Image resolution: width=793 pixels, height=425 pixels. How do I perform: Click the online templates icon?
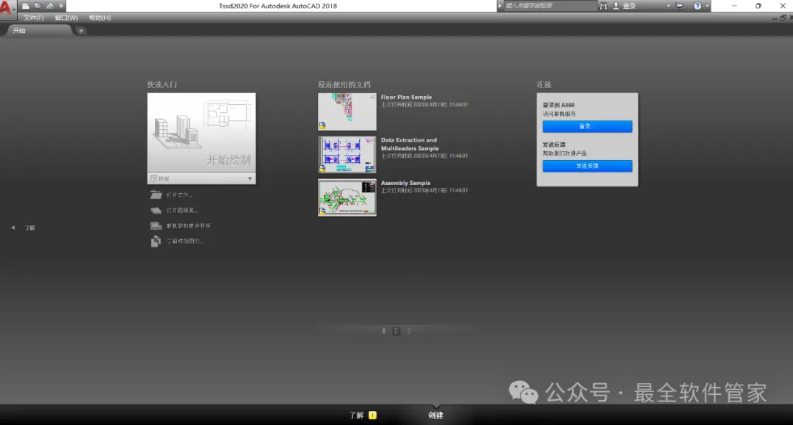[x=156, y=226]
